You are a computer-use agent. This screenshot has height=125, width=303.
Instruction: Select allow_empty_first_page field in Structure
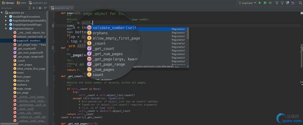click(x=29, y=69)
